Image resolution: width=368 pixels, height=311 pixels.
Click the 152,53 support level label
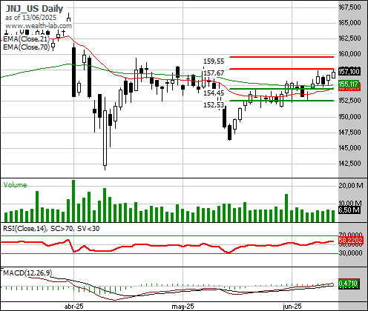pyautogui.click(x=214, y=105)
